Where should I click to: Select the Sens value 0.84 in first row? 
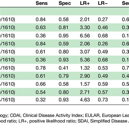[x=41, y=19]
